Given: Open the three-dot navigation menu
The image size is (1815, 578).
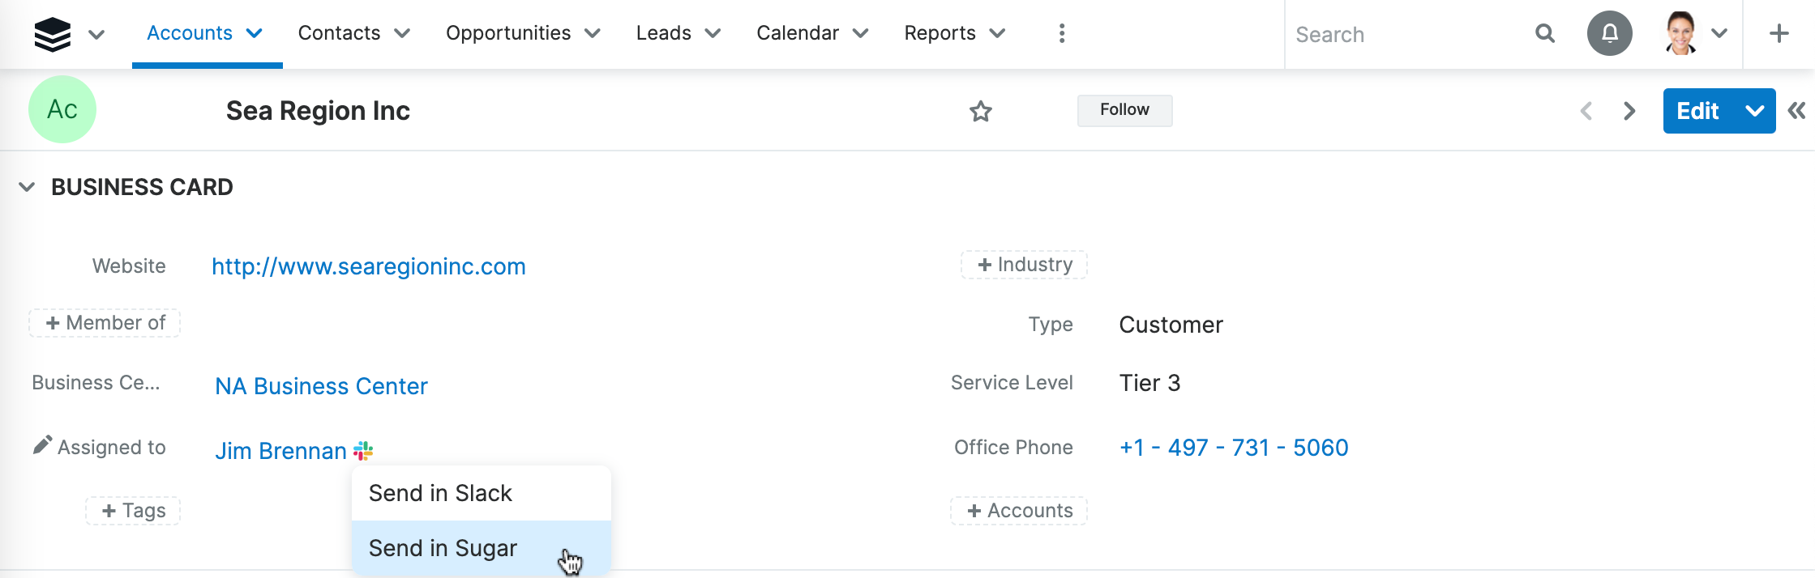Looking at the screenshot, I should [1061, 33].
